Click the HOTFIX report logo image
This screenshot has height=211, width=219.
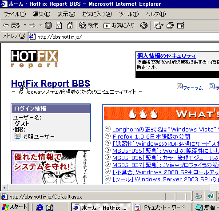coord(34,59)
